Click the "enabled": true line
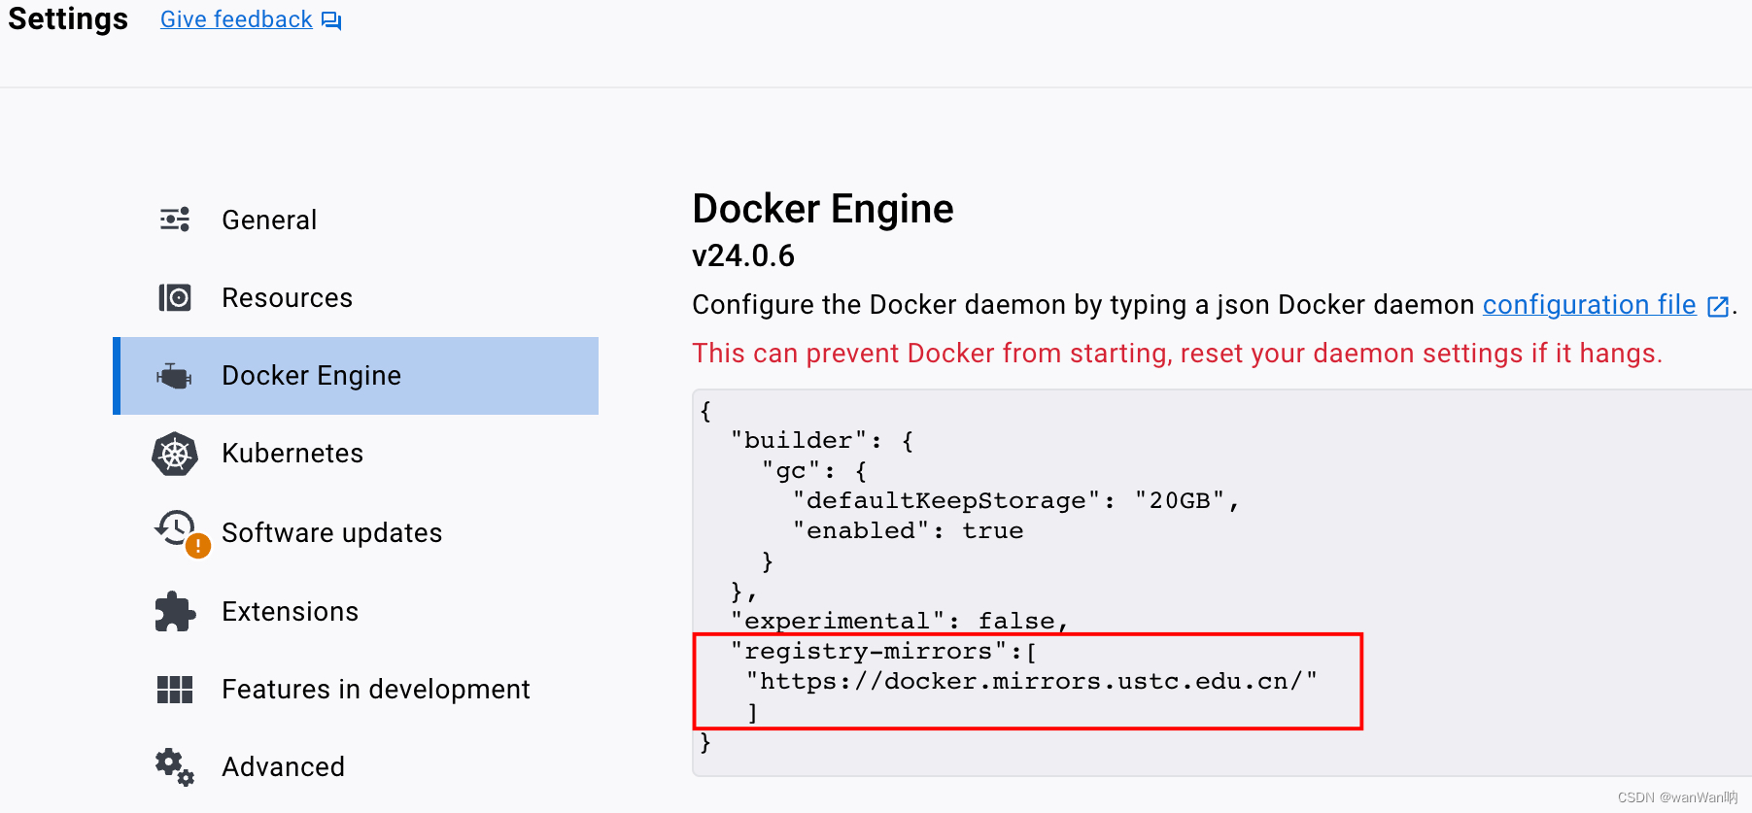This screenshot has width=1752, height=813. 909,531
